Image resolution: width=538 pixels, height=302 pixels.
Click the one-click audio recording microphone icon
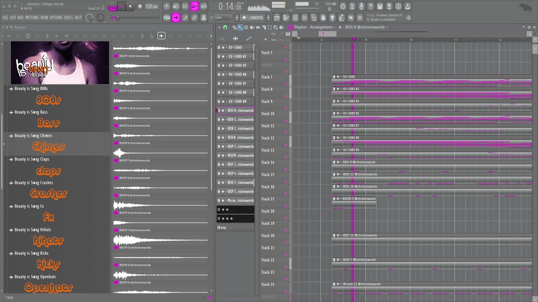[361, 6]
